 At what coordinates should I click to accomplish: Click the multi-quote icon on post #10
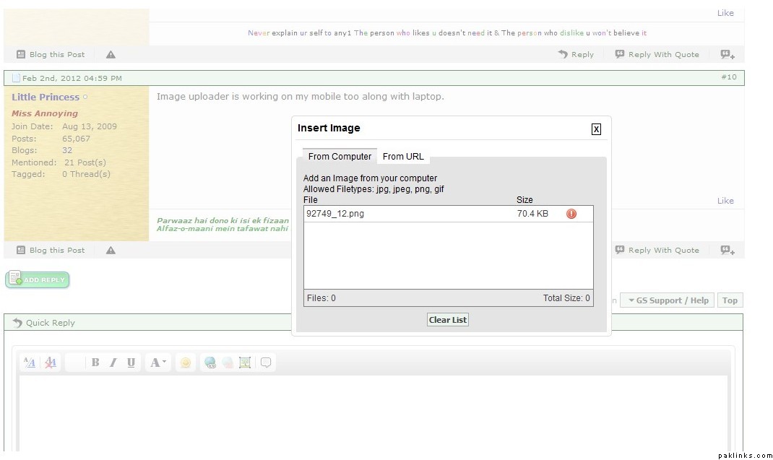(x=727, y=250)
